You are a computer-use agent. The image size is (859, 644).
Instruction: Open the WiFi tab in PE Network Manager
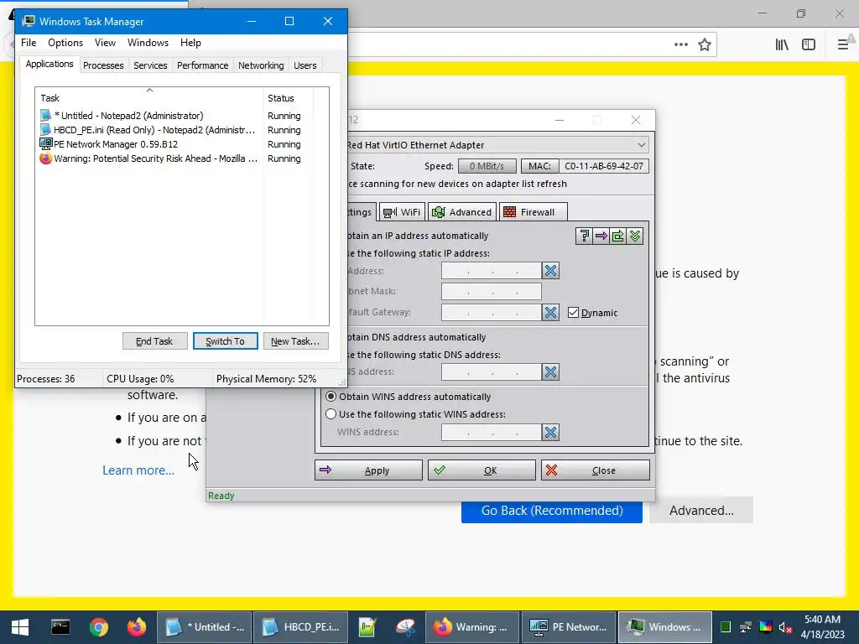click(402, 212)
